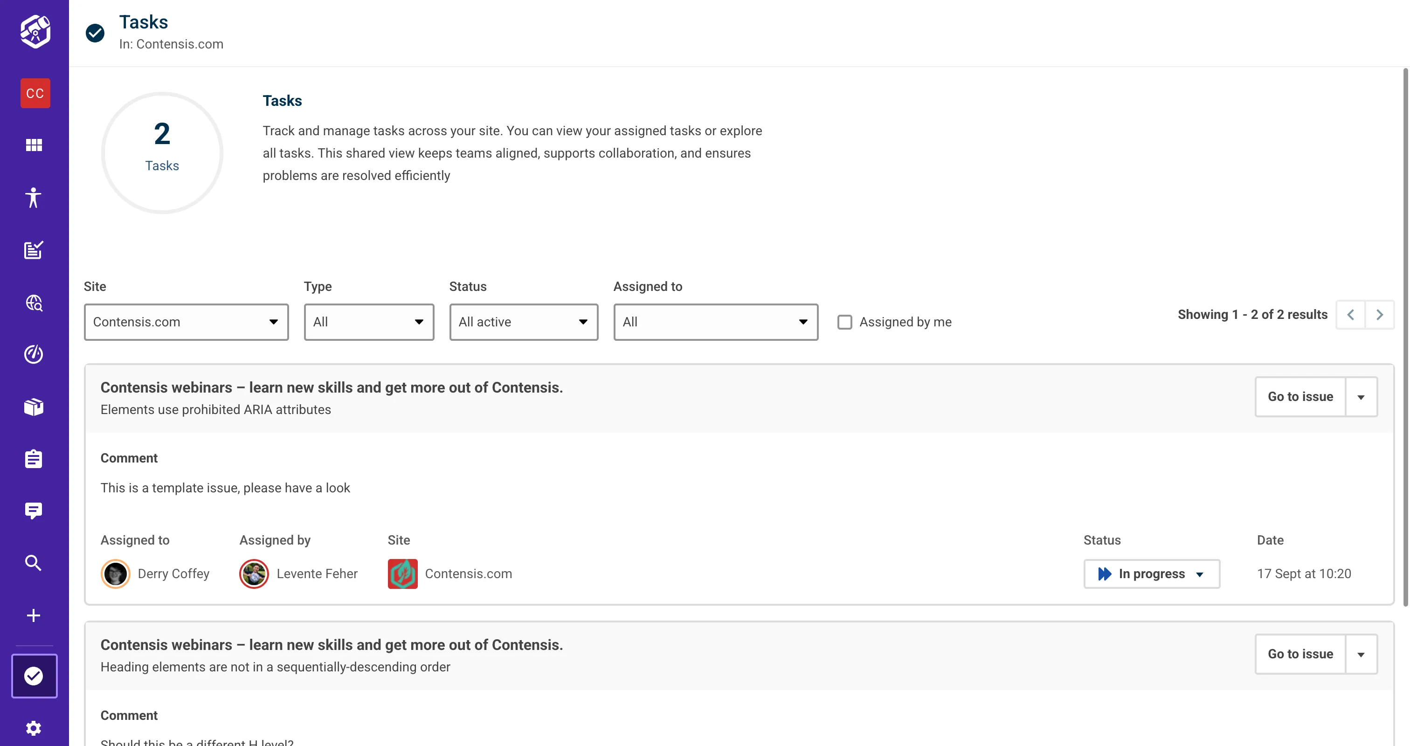Viewport: 1410px width, 746px height.
Task: Go to issue for heading elements order task
Action: tap(1300, 654)
